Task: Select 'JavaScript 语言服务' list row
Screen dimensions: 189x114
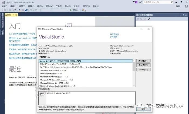Action: (x=86, y=73)
